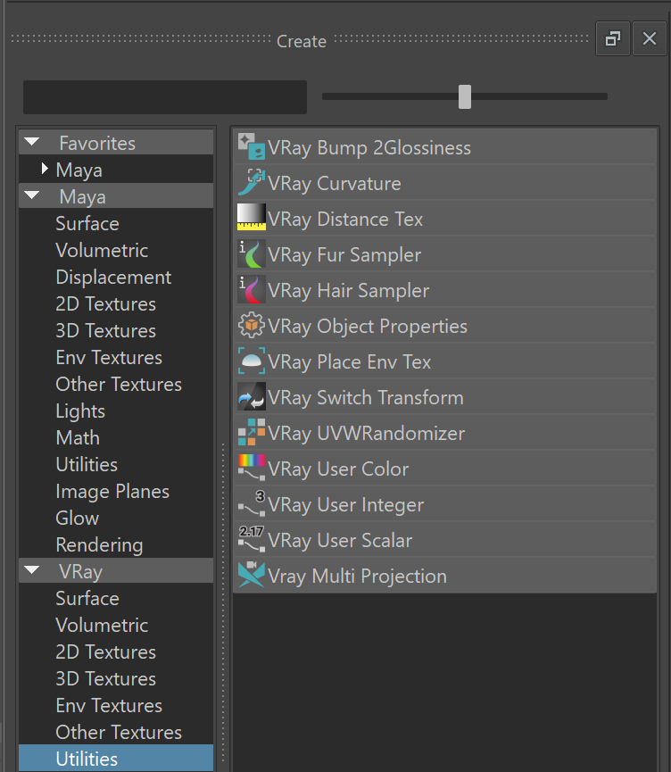Image resolution: width=671 pixels, height=772 pixels.
Task: Collapse the Maya category section
Action: [32, 195]
